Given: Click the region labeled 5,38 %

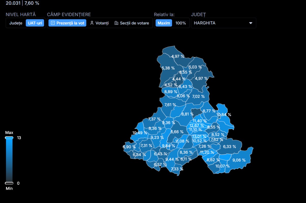Looking at the screenshot, I should pos(168,68).
